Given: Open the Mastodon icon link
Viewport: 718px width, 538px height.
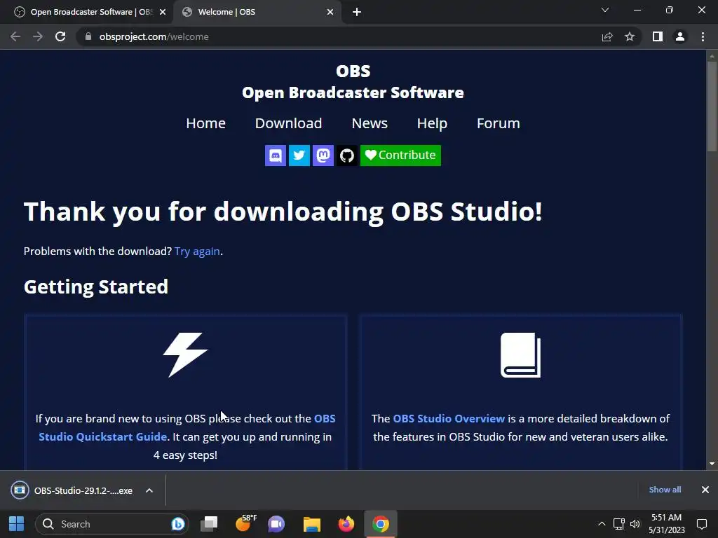Looking at the screenshot, I should [323, 156].
